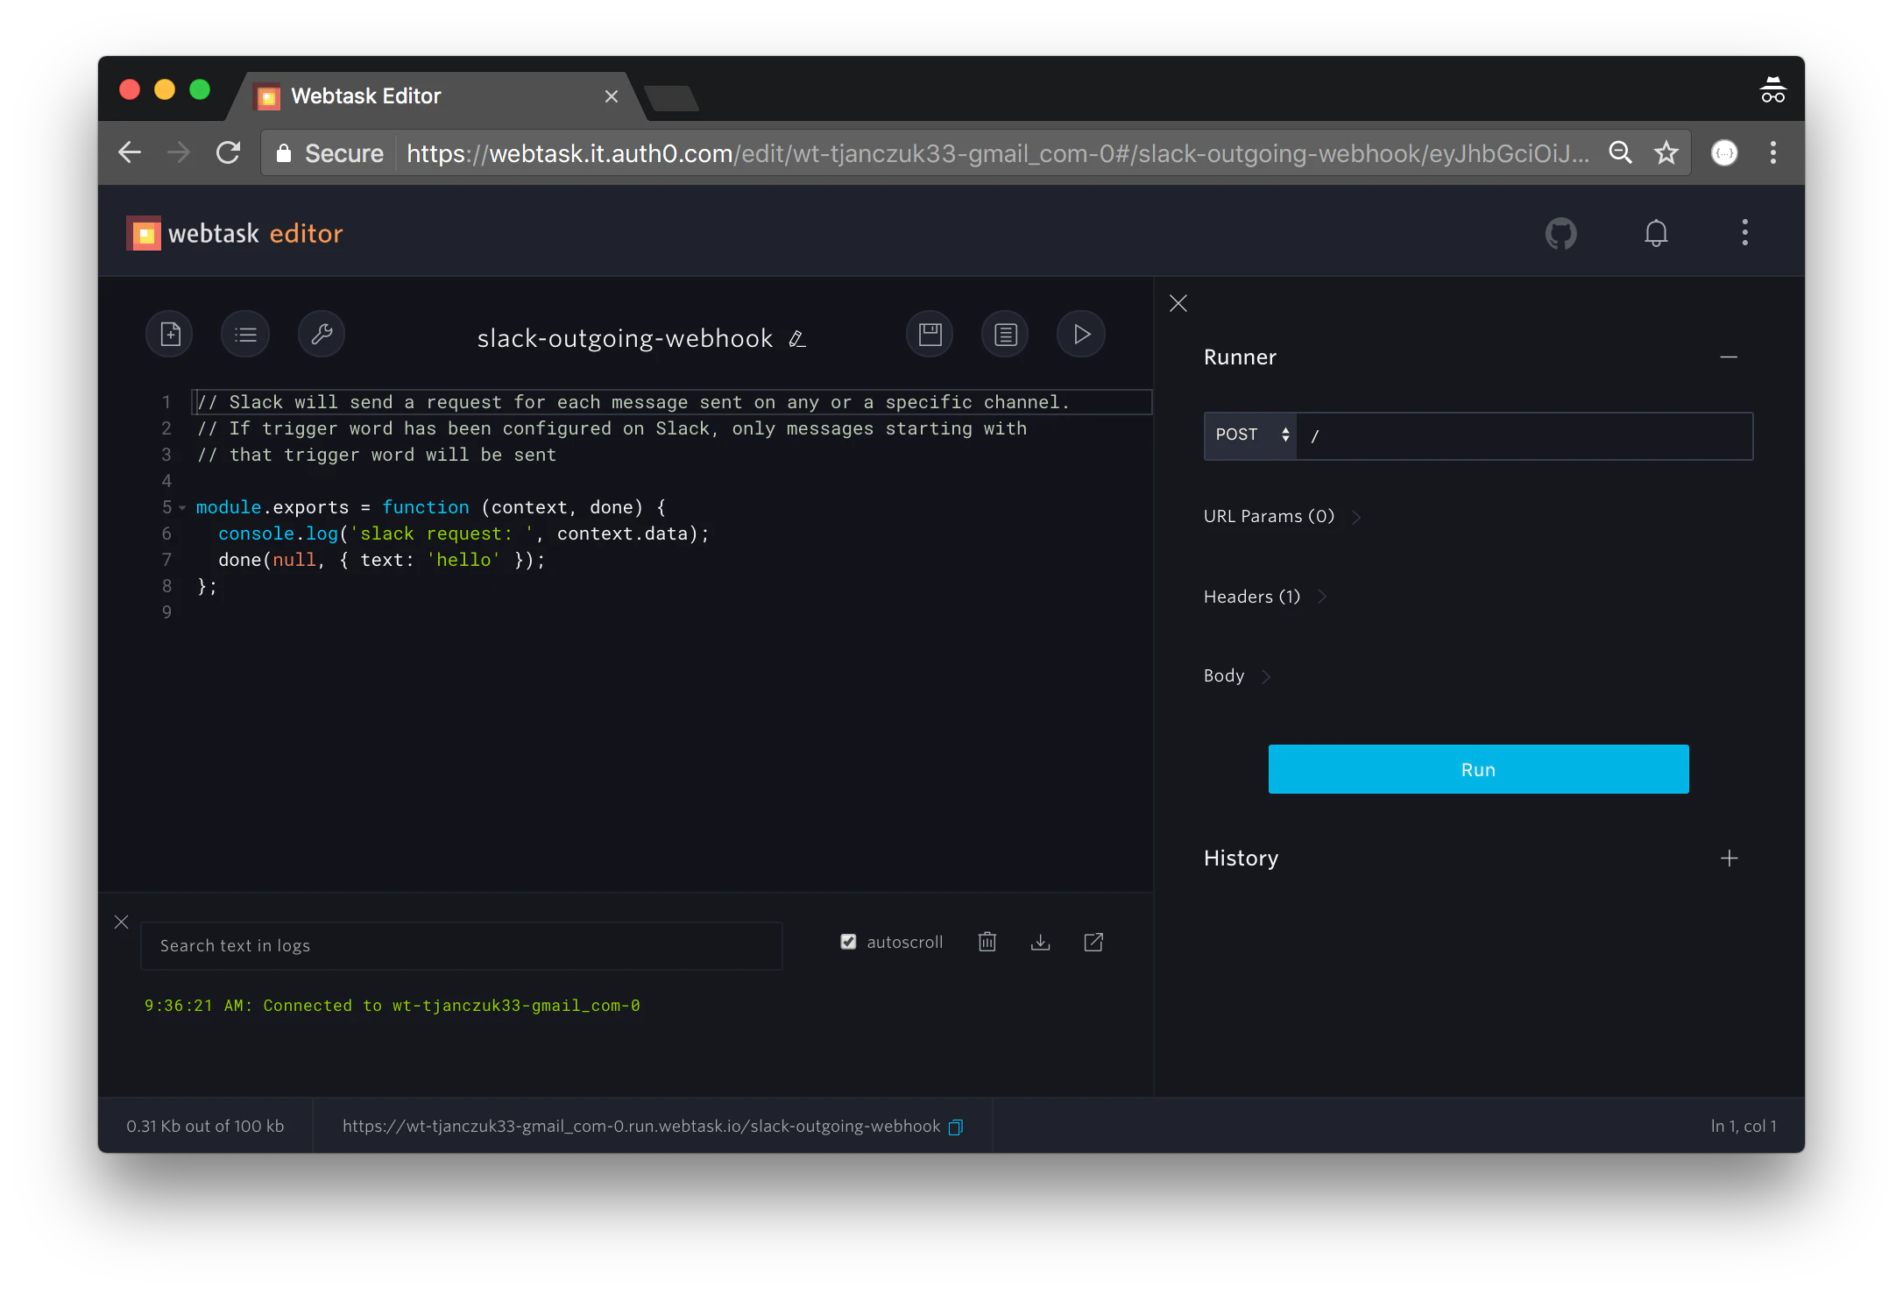Expand the History section

click(1729, 858)
